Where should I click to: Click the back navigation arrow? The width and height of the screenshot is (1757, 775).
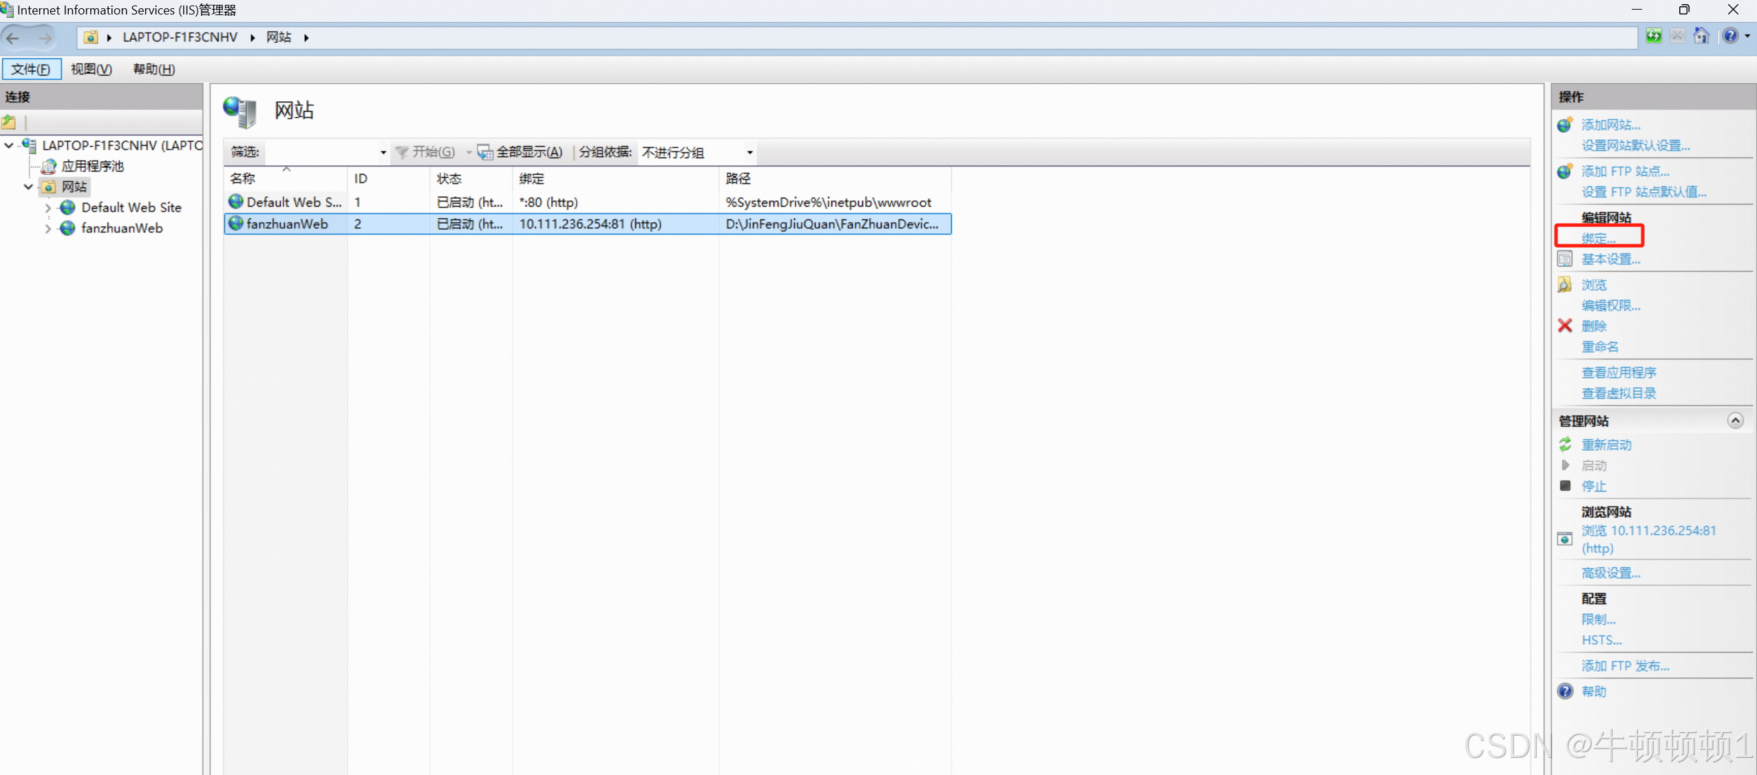[13, 38]
